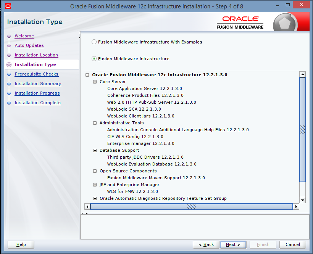Collapse the Database Support node

(x=95, y=151)
